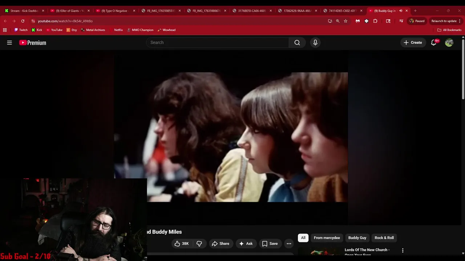Bookmark this page with the star icon
Image resolution: width=465 pixels, height=261 pixels.
click(345, 21)
